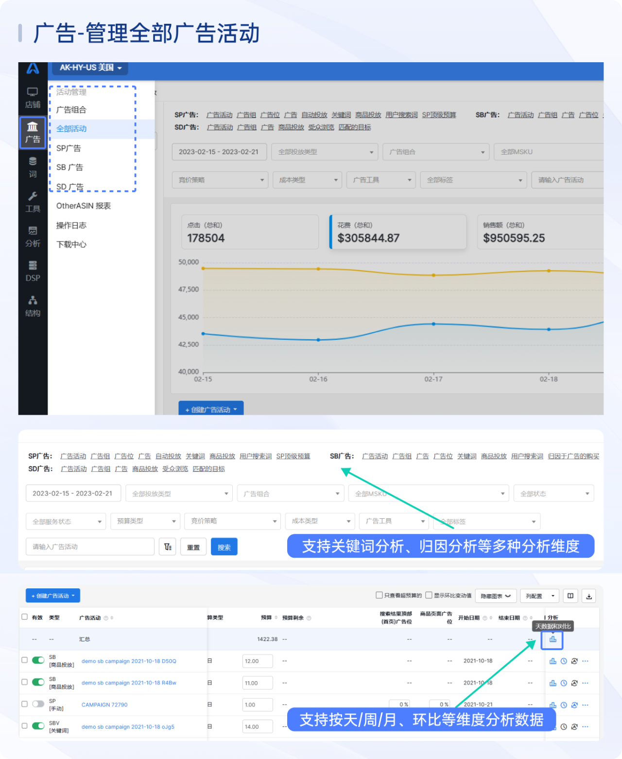This screenshot has width=622, height=759.
Task: Open the 全部服务状态 dropdown
Action: (x=66, y=522)
